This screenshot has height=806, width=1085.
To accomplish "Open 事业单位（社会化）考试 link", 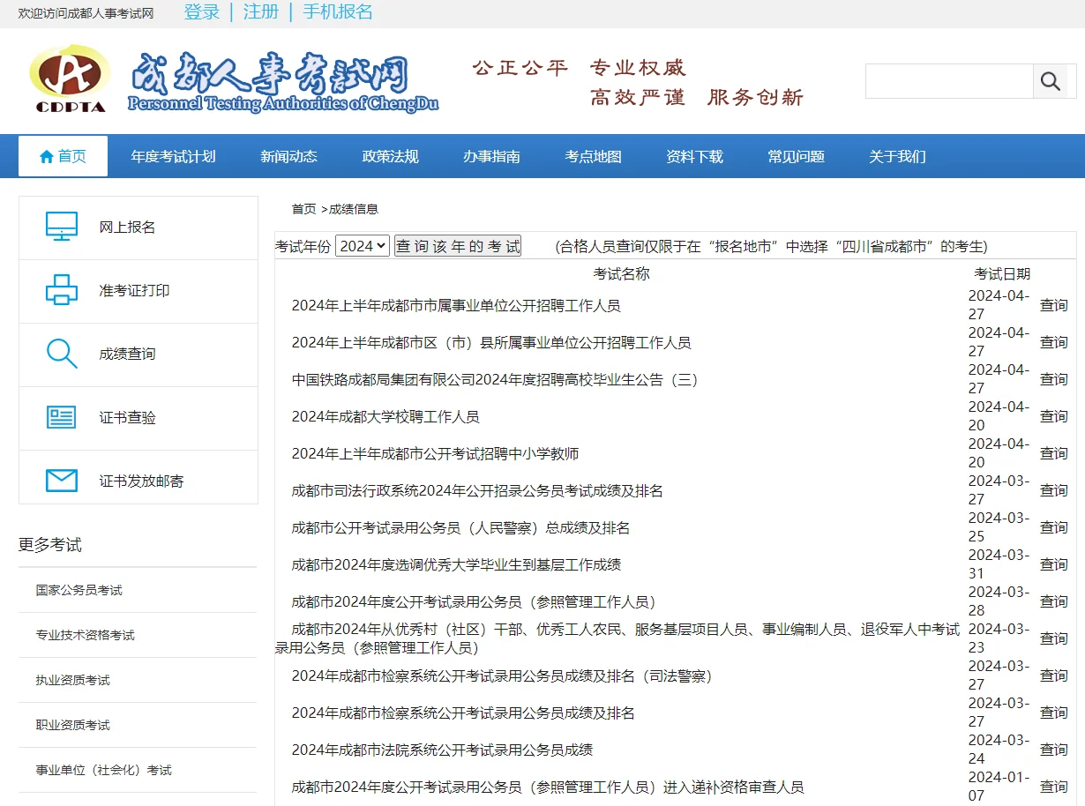I will 103,770.
